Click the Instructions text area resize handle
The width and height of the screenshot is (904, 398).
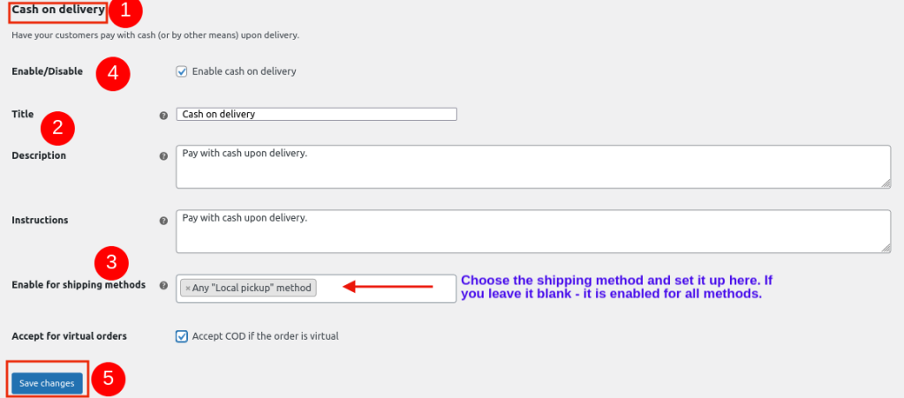point(885,248)
